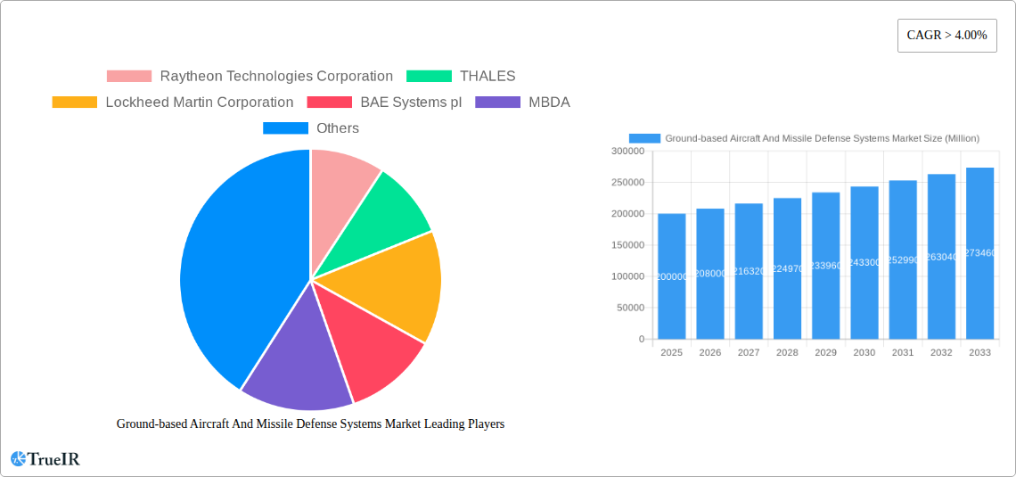Click the BAE Systems pl legend label
The width and height of the screenshot is (1016, 477).
pos(411,102)
